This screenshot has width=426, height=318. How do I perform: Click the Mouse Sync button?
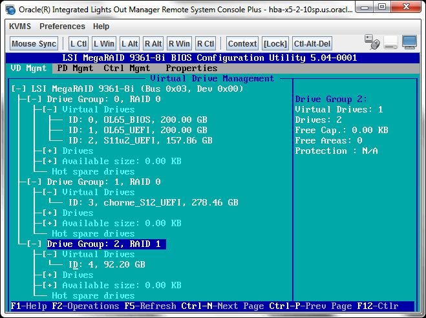click(x=34, y=44)
